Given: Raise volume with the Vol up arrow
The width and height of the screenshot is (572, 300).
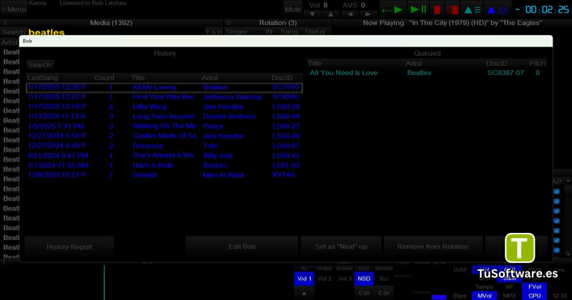Looking at the screenshot, I should click(330, 14).
